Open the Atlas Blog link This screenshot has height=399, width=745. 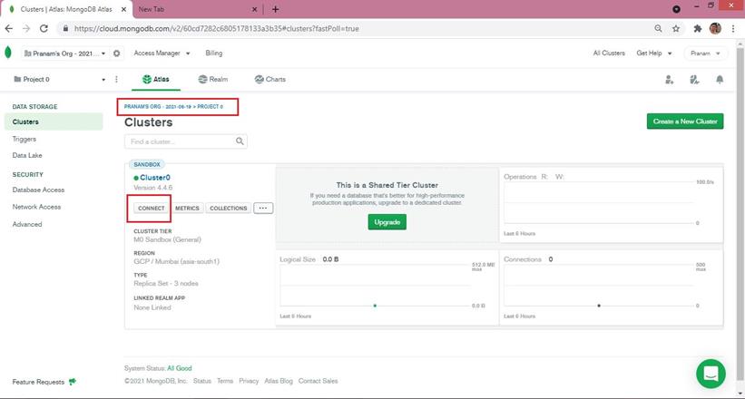pyautogui.click(x=279, y=381)
